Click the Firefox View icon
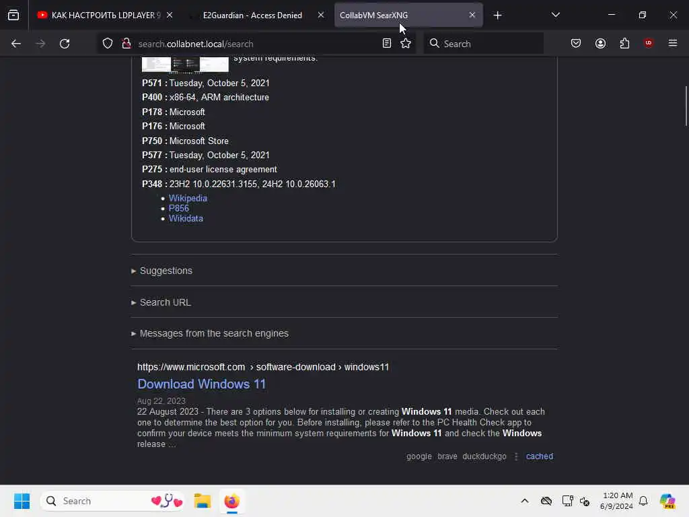This screenshot has height=517, width=689. (x=13, y=15)
